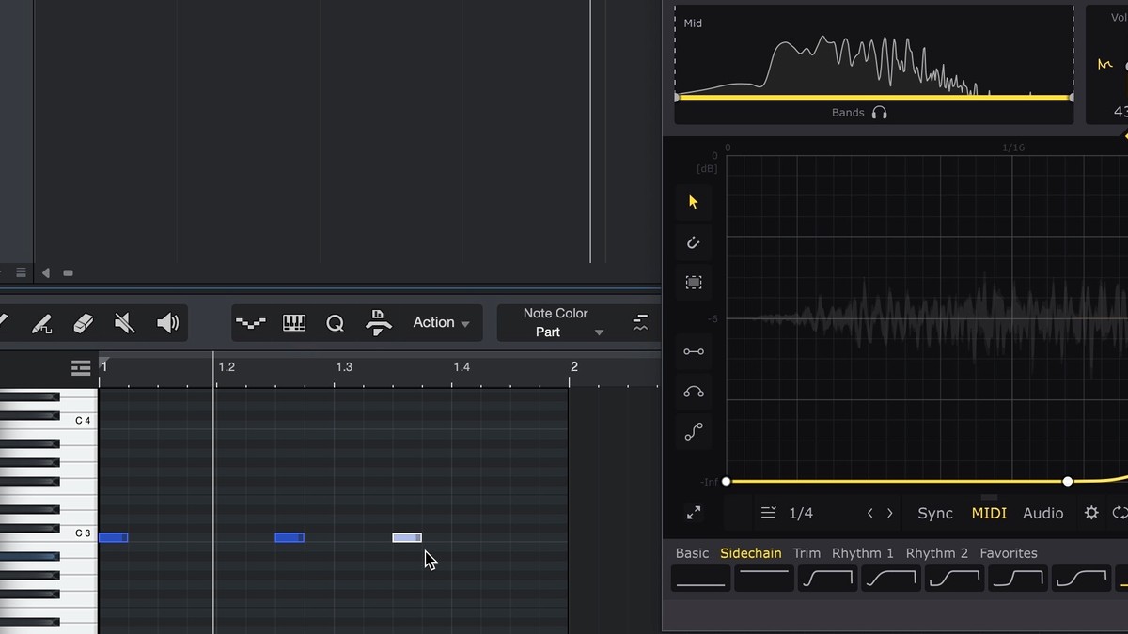The image size is (1128, 634).
Task: Open the plugin settings gear
Action: click(1091, 513)
